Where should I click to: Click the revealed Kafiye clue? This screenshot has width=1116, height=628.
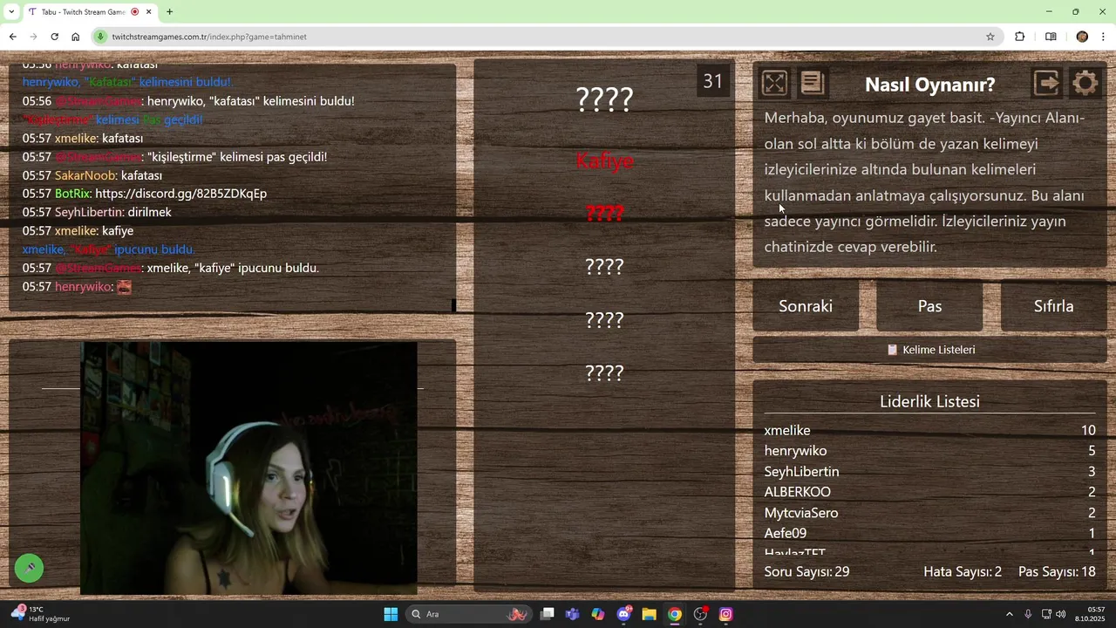pos(604,160)
